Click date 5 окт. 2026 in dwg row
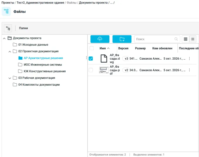 tap(174, 58)
